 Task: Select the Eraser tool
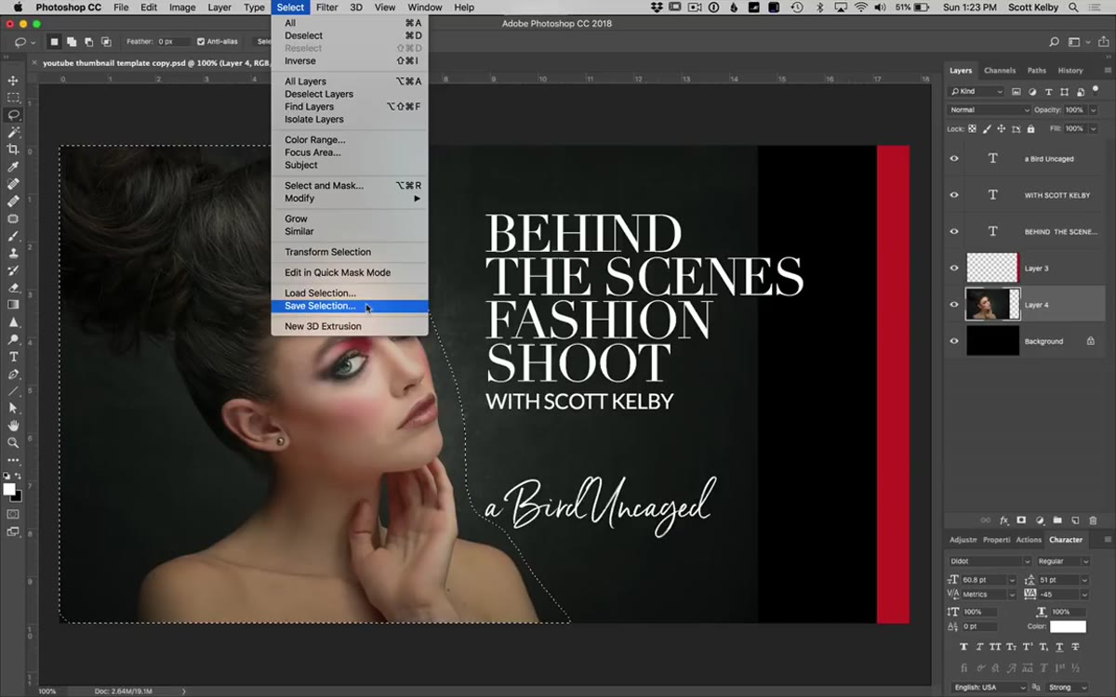[x=13, y=287]
